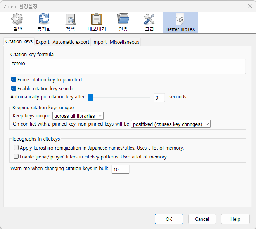Select the Better BibTeX pane
This screenshot has width=256, height=229.
click(x=181, y=23)
